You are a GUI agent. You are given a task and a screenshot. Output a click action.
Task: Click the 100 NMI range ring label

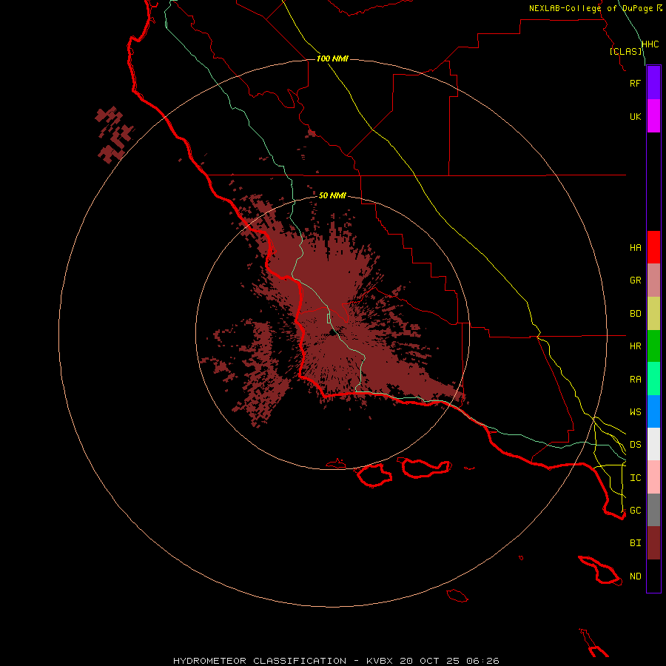point(332,58)
